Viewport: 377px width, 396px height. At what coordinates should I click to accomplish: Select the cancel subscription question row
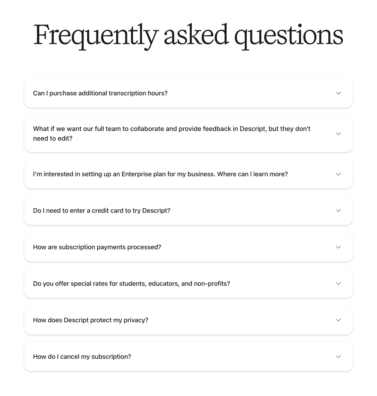(x=82, y=356)
